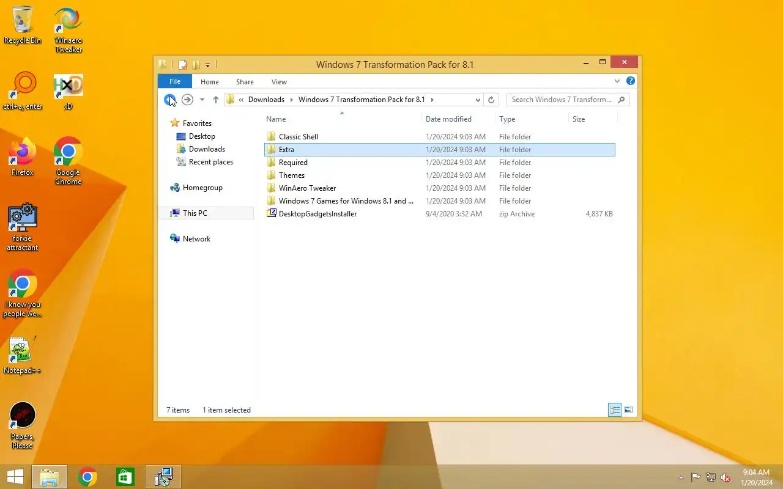The height and width of the screenshot is (489, 783).
Task: Click Windows 7 Transformation Pack breadcrumb segment
Action: tap(362, 100)
